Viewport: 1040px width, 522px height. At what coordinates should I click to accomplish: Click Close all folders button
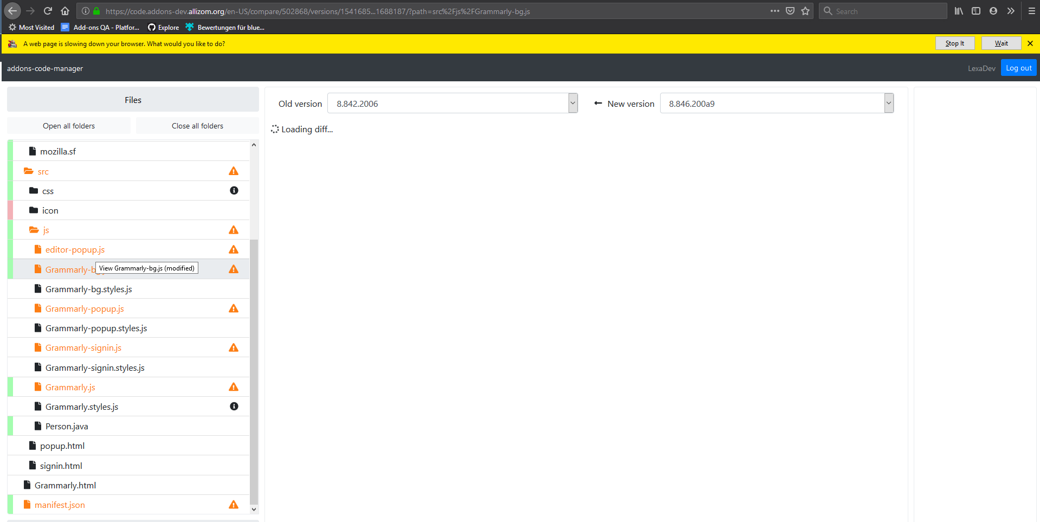click(197, 126)
